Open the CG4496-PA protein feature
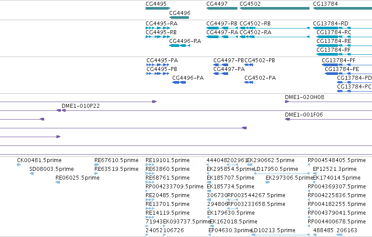 (x=179, y=82)
